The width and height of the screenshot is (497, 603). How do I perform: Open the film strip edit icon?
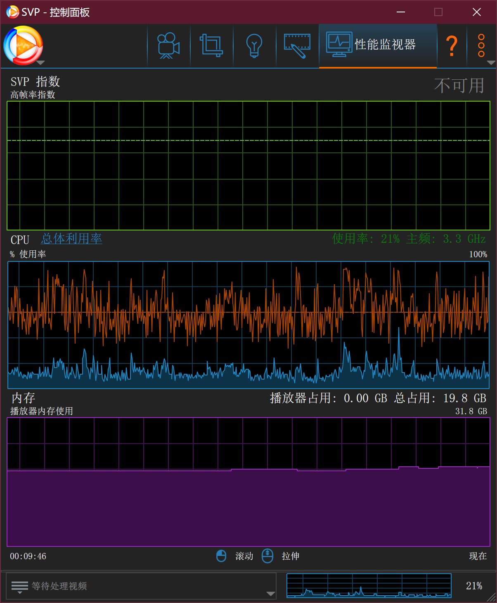point(297,45)
